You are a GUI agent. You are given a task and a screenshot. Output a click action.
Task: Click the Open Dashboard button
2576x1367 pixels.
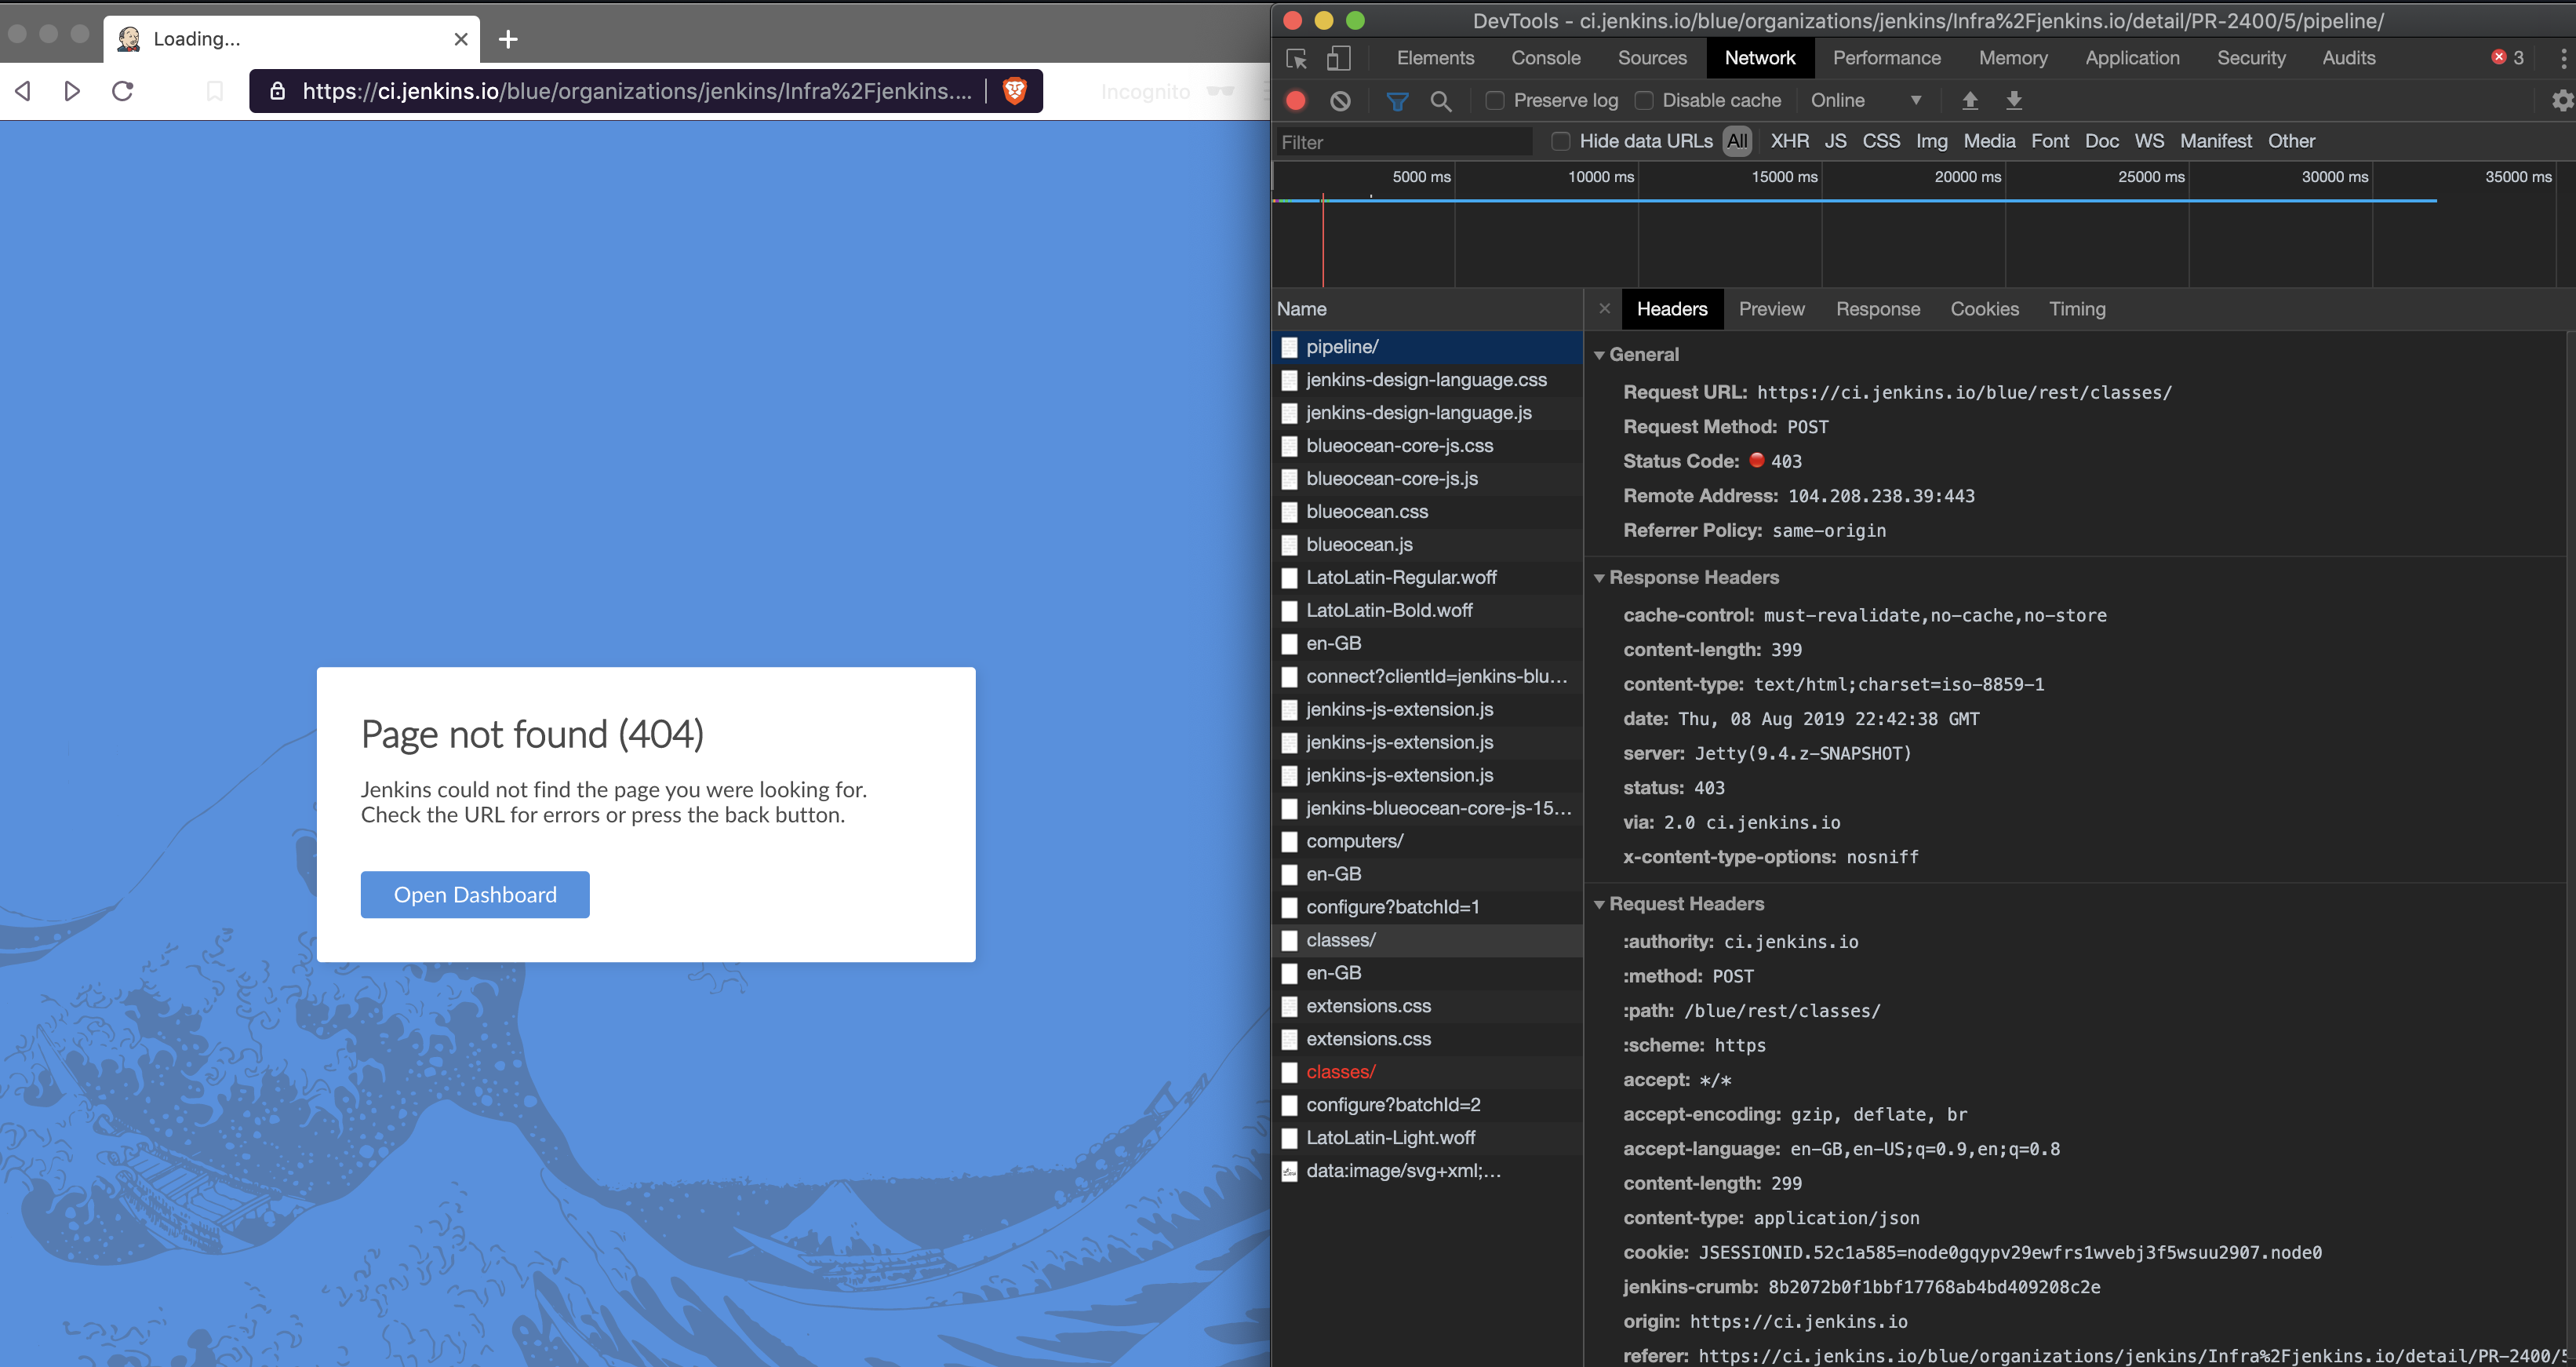click(475, 895)
